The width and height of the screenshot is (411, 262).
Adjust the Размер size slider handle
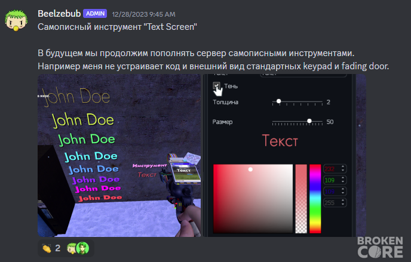[x=309, y=121]
